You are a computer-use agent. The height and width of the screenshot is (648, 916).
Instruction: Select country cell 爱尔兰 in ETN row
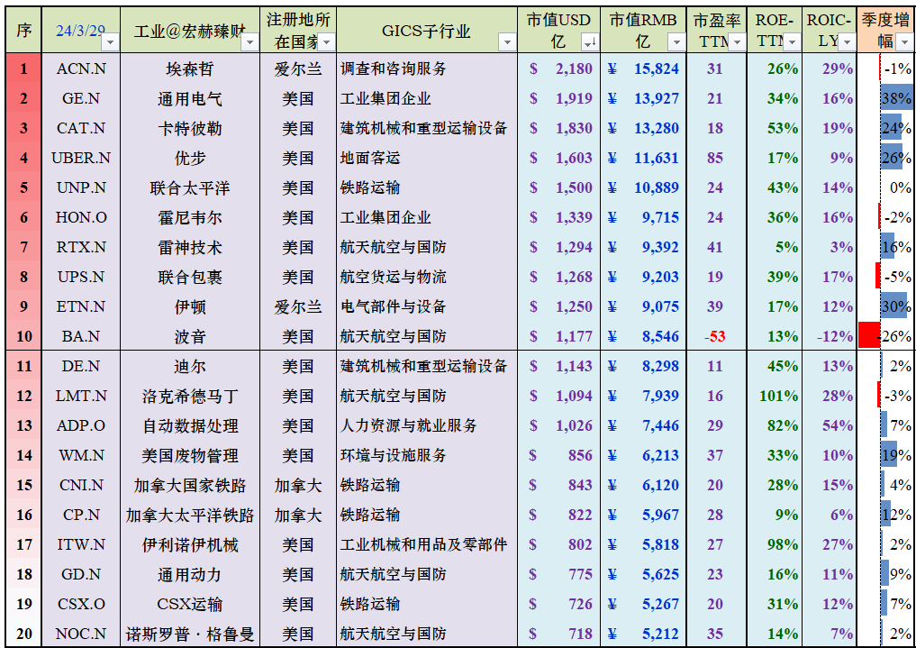(298, 307)
